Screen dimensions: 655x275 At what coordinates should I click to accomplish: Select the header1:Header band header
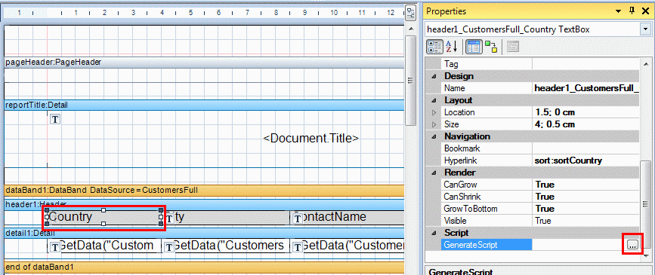point(204,205)
